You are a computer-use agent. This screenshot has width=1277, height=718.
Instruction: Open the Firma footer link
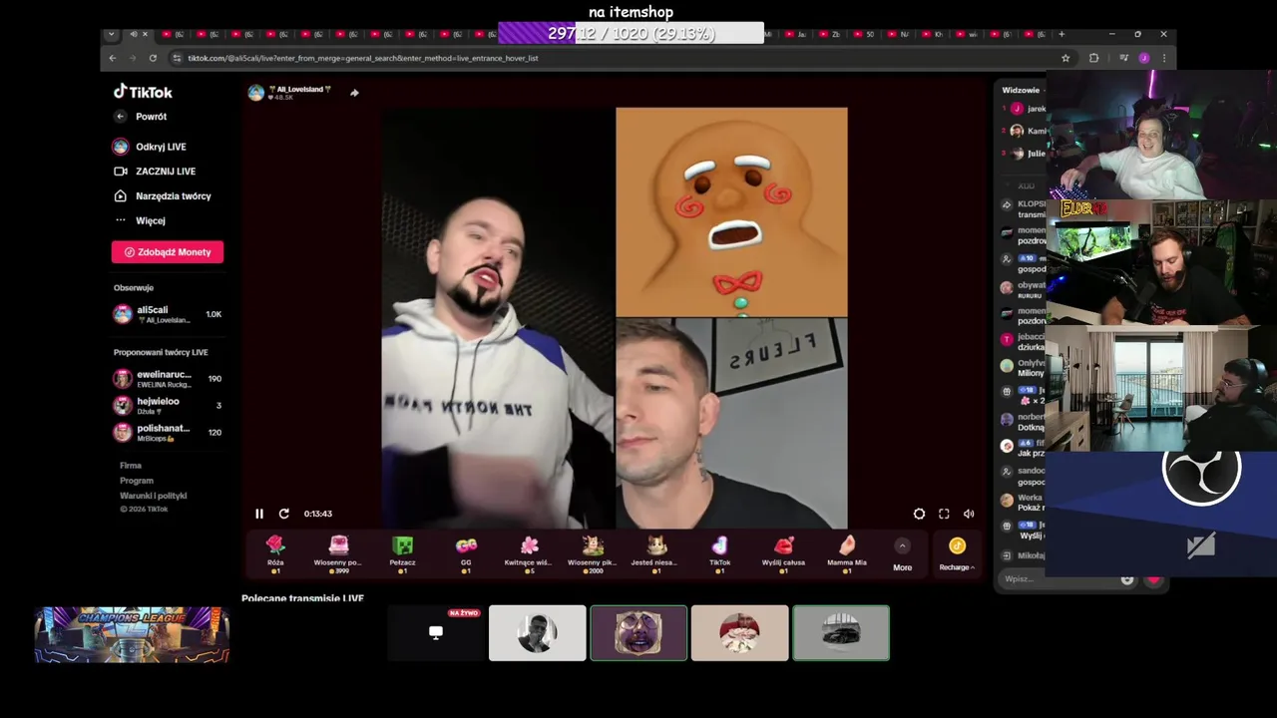click(x=131, y=466)
